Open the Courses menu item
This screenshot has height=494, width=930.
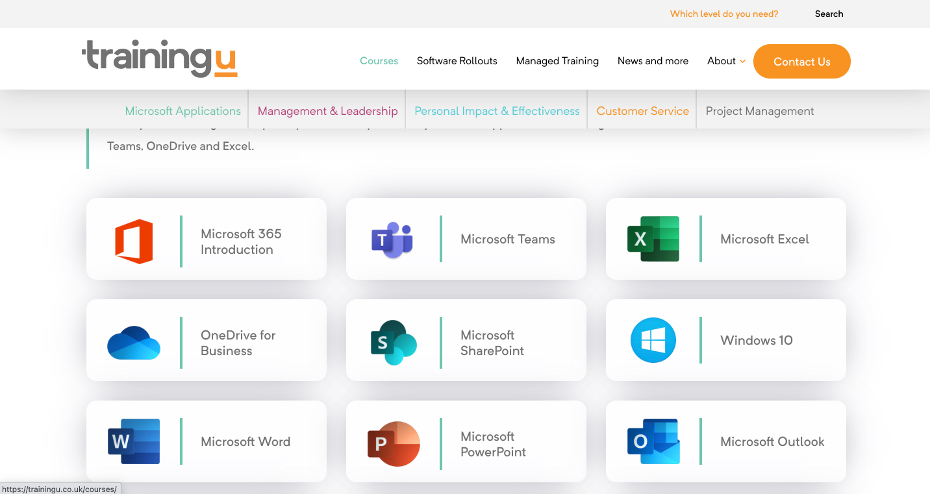[379, 61]
